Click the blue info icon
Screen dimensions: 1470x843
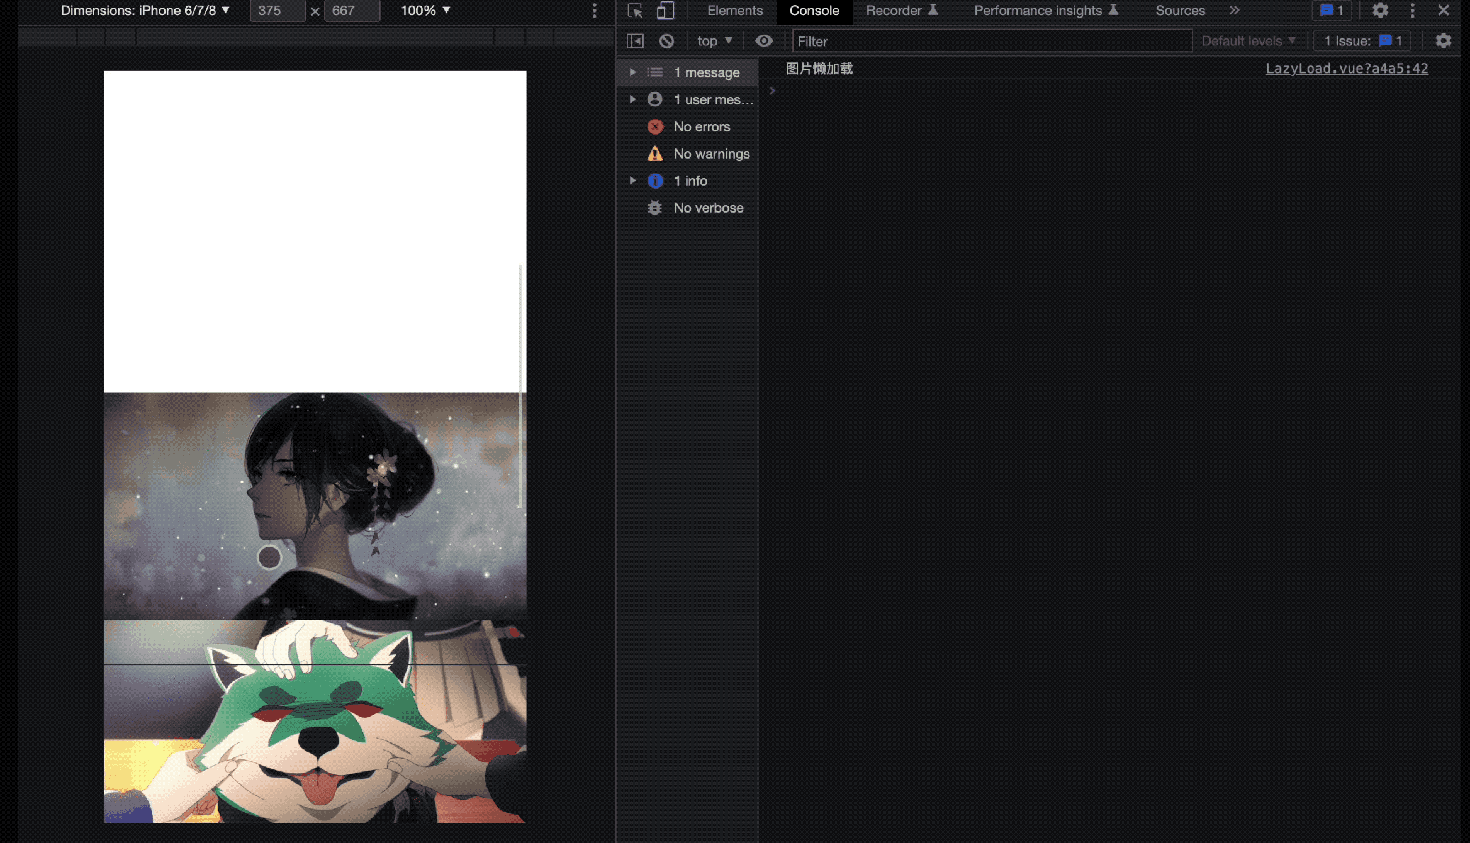655,181
